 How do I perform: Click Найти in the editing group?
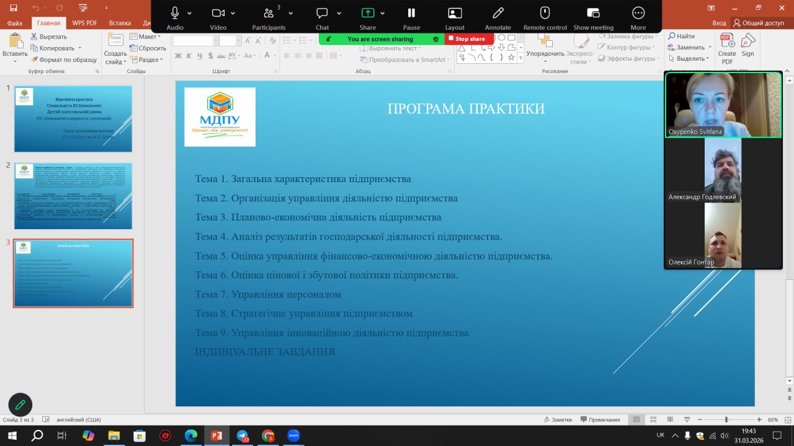681,37
